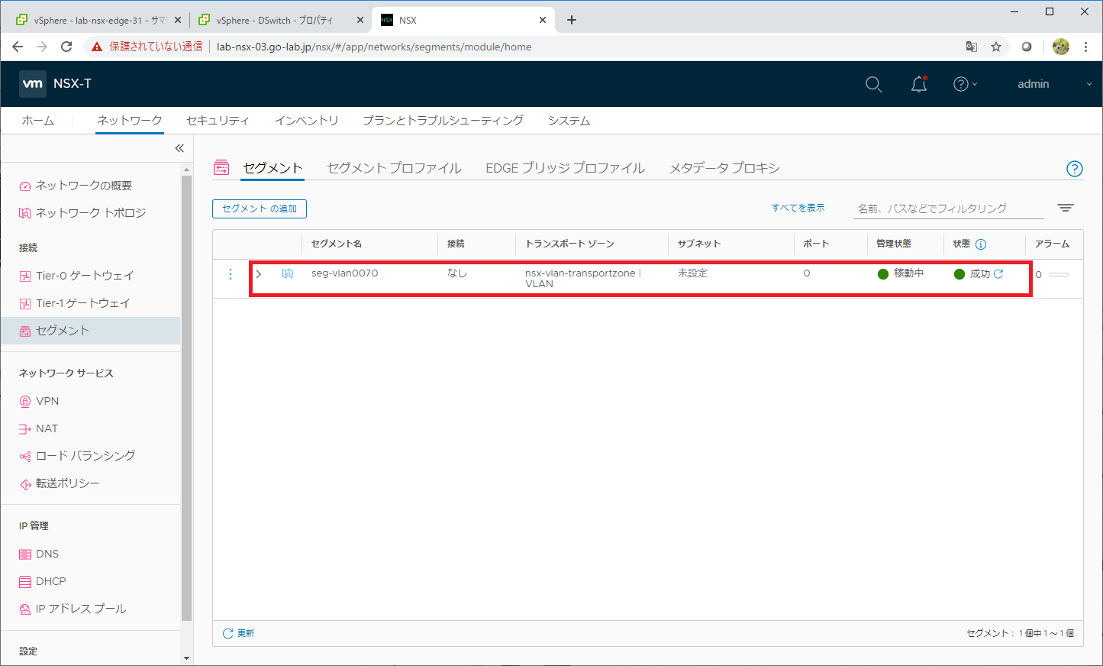1103x666 pixels.
Task: Open プランとトラブルシューティング top menu
Action: [x=443, y=121]
